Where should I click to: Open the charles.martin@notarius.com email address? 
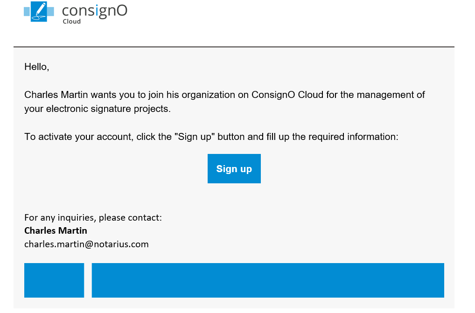[86, 244]
